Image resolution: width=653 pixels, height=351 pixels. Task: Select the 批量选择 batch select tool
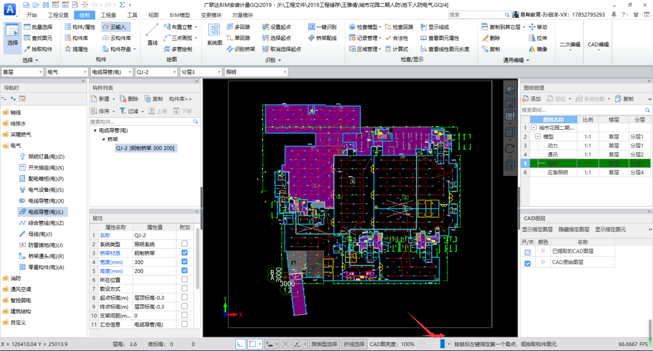click(x=38, y=27)
